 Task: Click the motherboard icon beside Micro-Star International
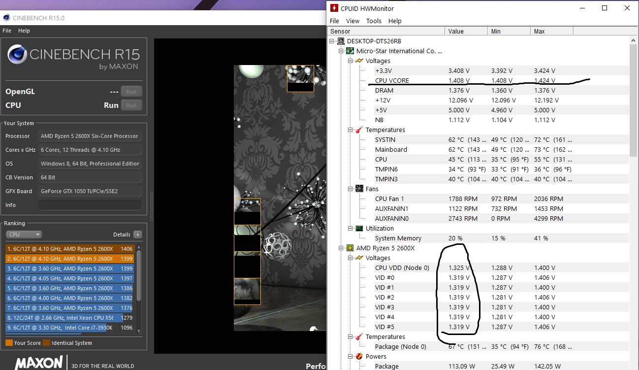350,51
